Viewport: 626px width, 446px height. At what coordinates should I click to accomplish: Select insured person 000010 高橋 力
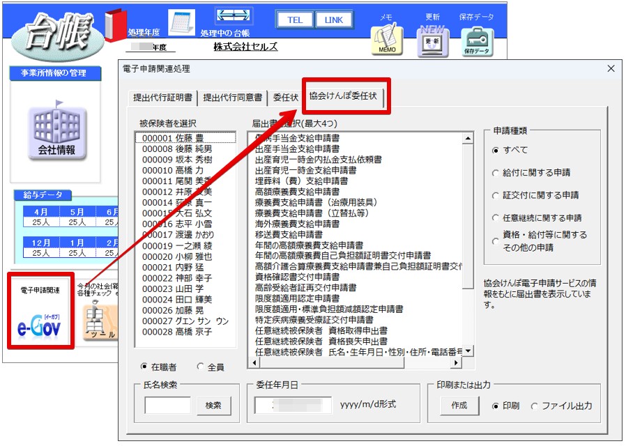tap(185, 170)
